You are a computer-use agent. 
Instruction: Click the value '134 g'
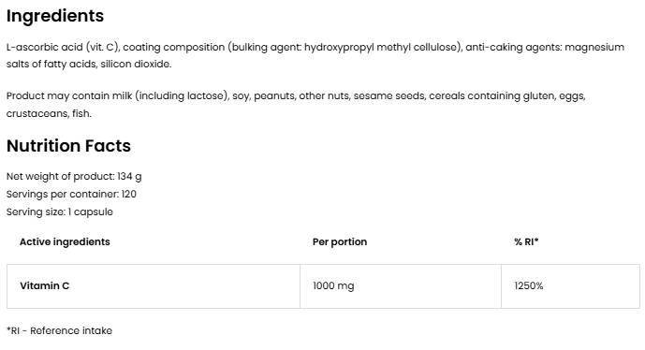point(129,177)
